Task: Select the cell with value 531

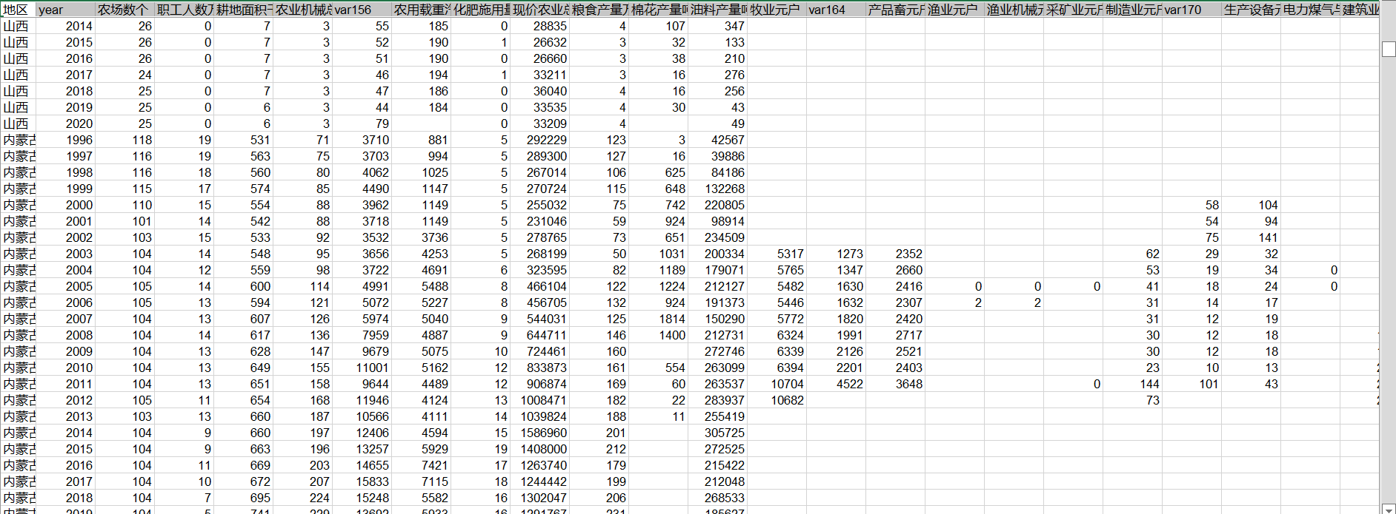Action: click(x=243, y=140)
